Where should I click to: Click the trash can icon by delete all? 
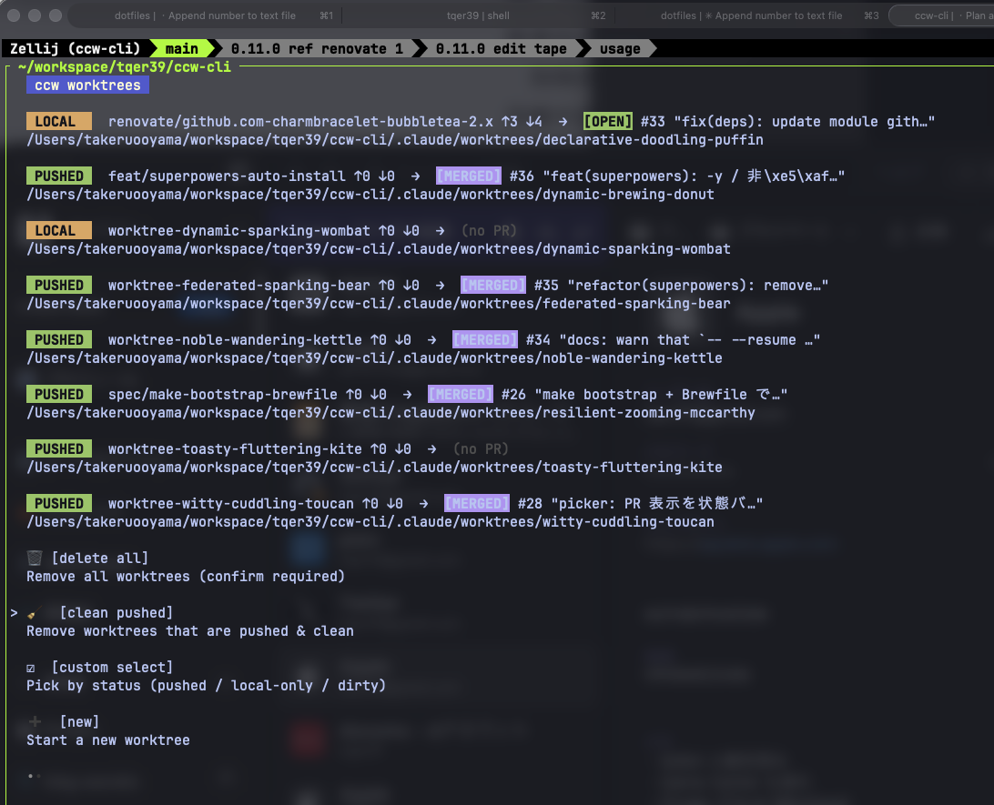pos(35,558)
